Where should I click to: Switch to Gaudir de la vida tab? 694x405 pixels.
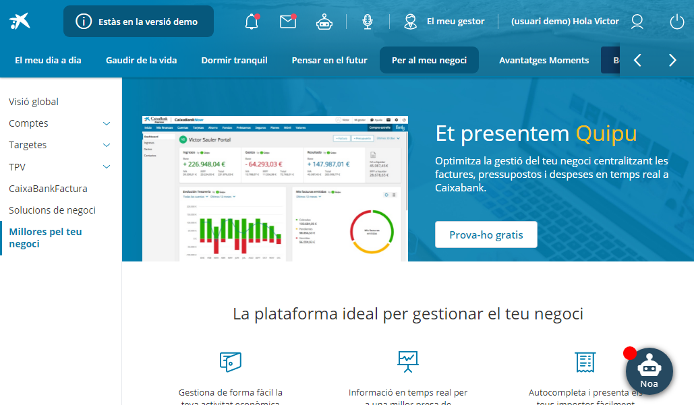click(x=141, y=60)
